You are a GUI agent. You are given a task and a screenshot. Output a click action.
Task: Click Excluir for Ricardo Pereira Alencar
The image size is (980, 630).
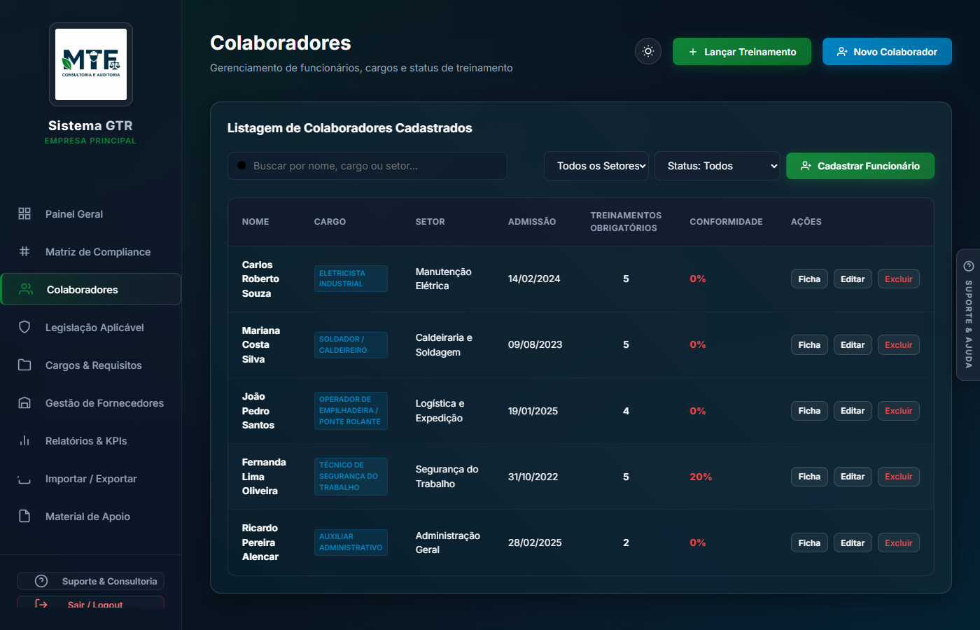[899, 542]
